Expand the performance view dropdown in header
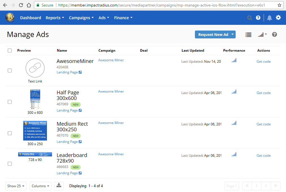 click(262, 34)
